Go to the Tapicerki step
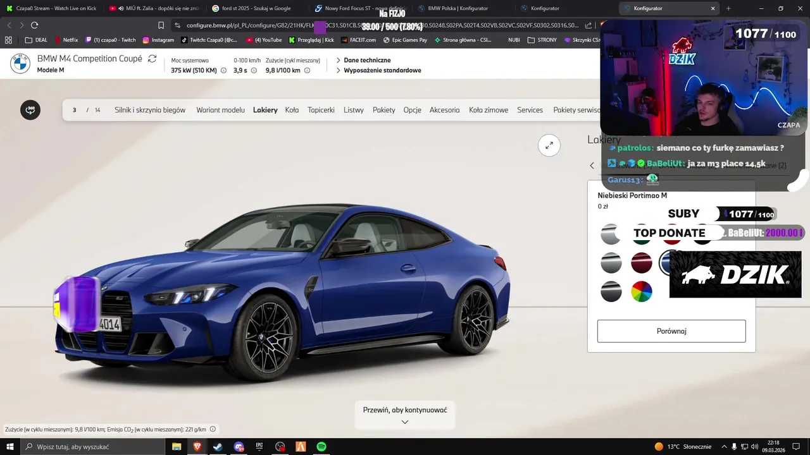 pos(321,110)
